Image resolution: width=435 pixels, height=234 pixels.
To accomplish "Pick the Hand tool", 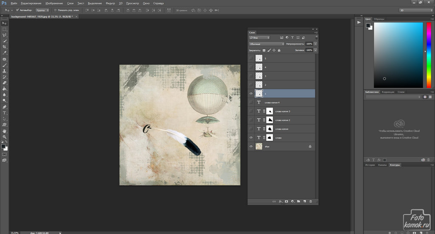I will [4, 131].
